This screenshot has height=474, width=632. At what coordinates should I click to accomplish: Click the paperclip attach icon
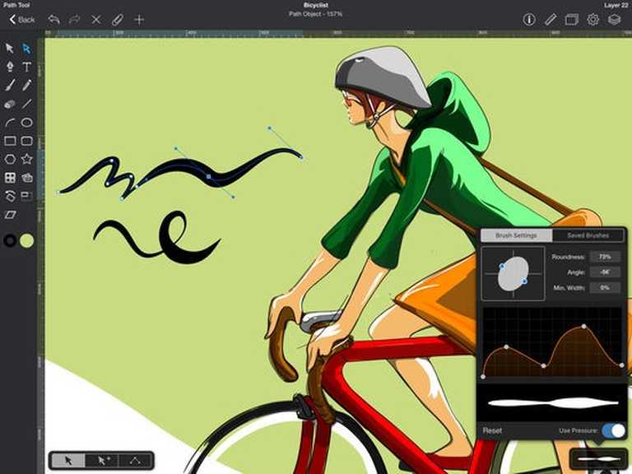pos(118,20)
